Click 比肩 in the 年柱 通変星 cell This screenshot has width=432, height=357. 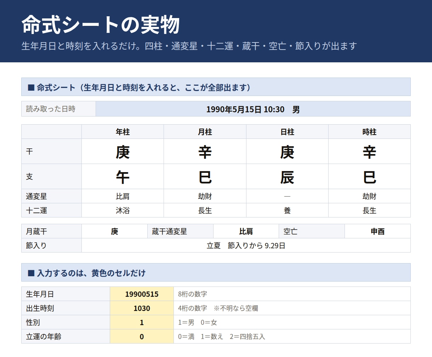(x=123, y=196)
